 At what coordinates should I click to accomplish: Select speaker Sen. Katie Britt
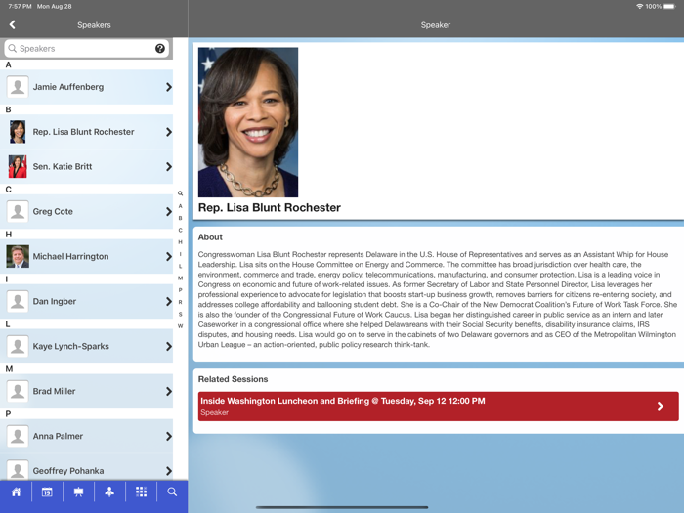(86, 167)
